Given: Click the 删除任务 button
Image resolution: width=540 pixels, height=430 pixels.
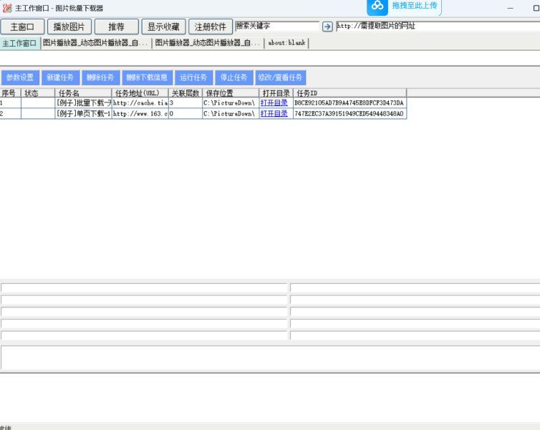Looking at the screenshot, I should [100, 77].
